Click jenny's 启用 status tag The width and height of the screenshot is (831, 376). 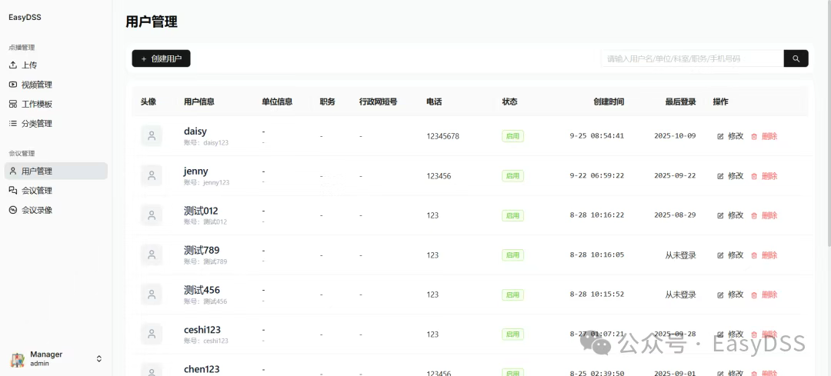pyautogui.click(x=512, y=176)
